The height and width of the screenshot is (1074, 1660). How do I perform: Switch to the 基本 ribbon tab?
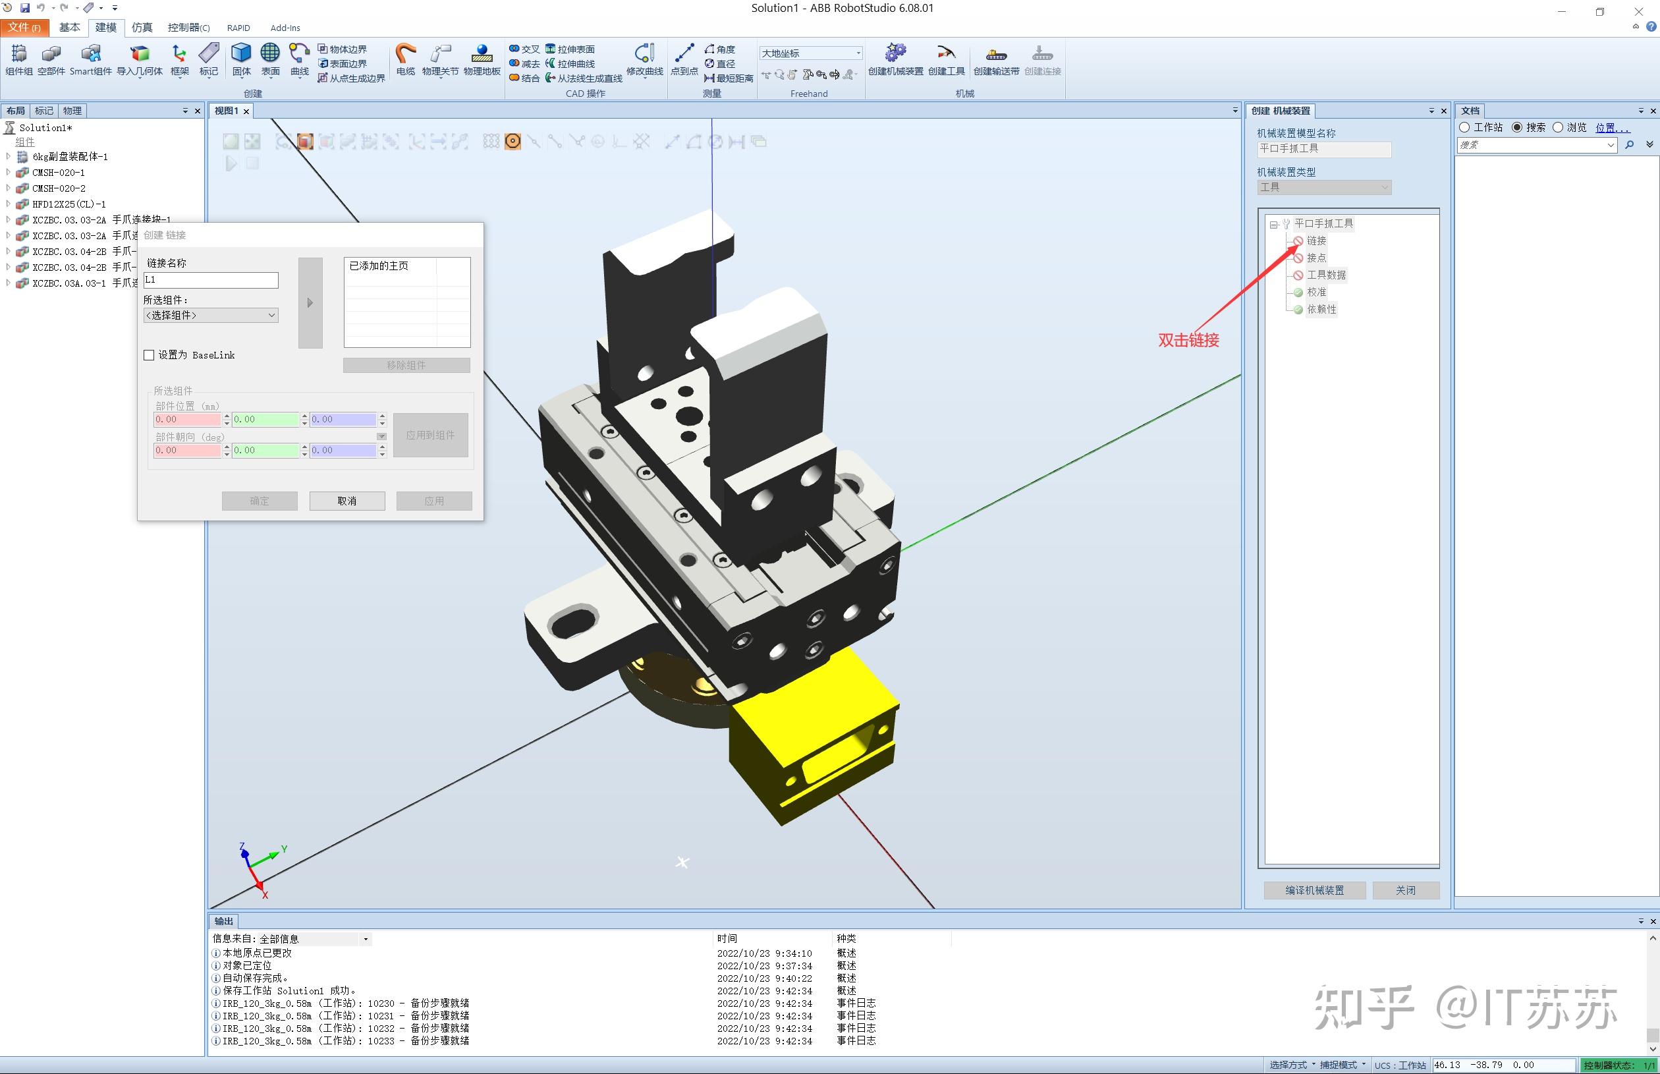click(x=69, y=28)
